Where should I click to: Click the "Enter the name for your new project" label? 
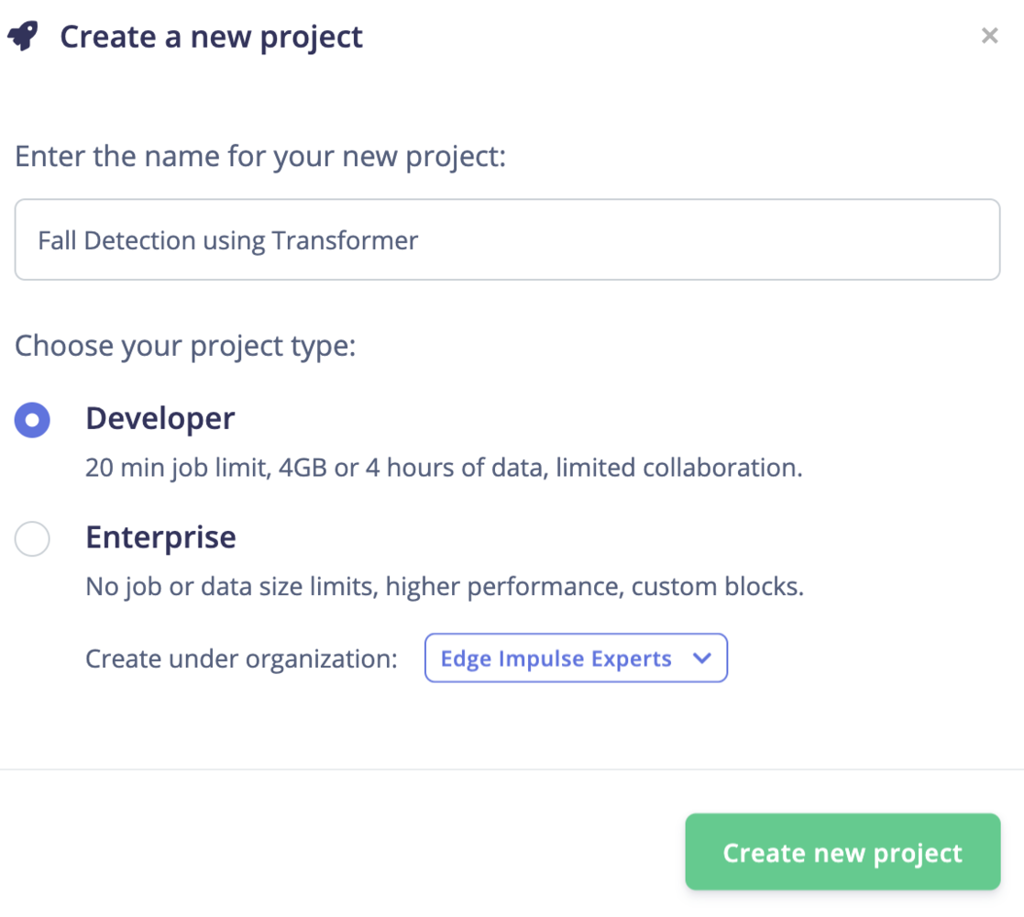click(260, 157)
